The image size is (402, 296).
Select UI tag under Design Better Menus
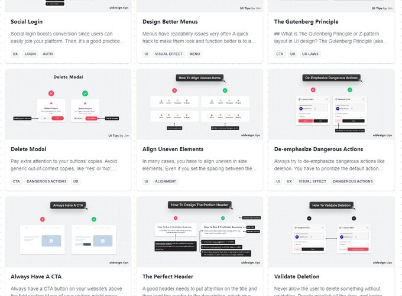tap(146, 54)
